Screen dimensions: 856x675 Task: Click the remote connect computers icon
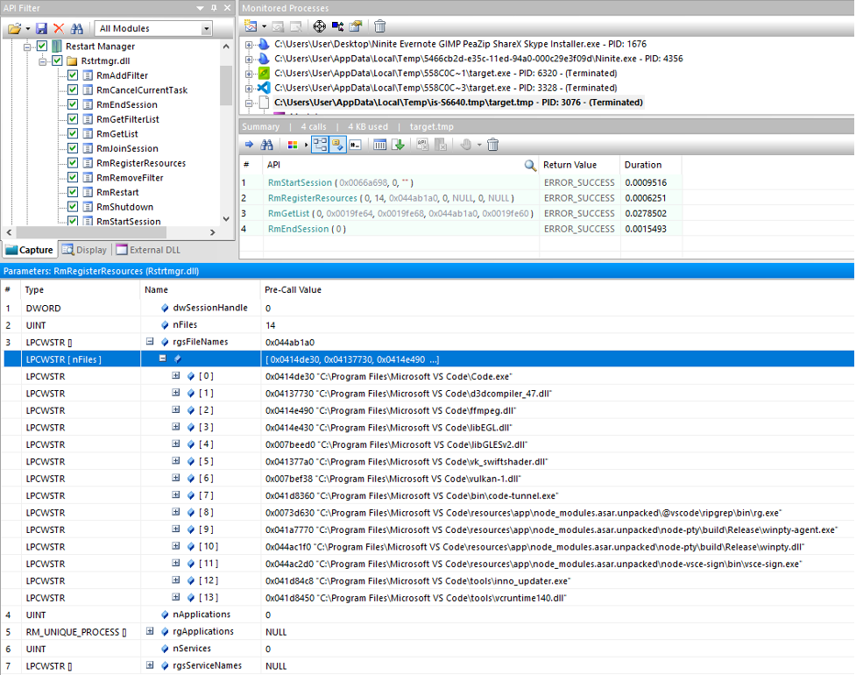[x=338, y=26]
